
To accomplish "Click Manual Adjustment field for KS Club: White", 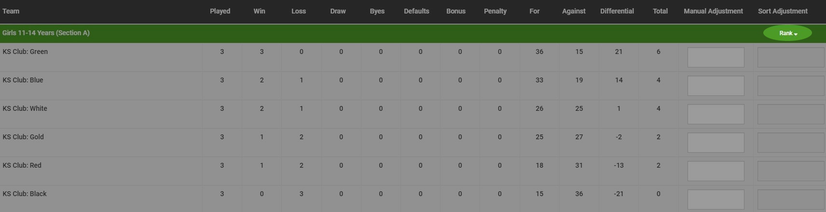I will click(x=716, y=114).
